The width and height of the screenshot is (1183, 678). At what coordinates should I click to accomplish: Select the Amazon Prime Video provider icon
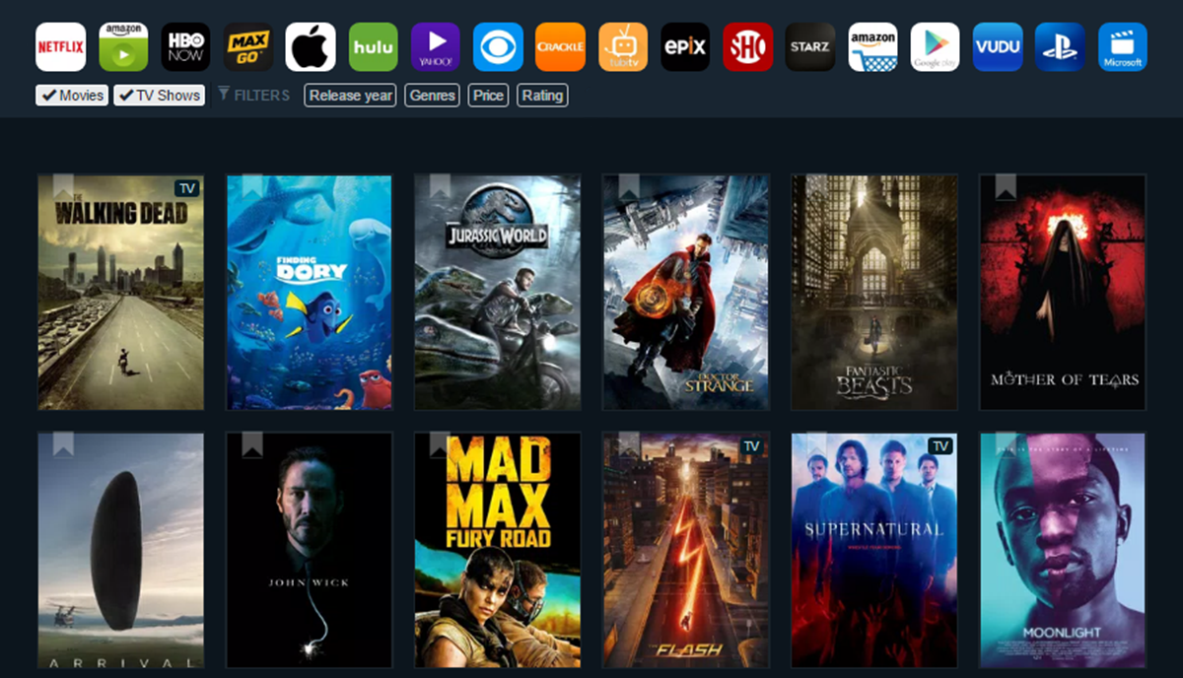[123, 47]
